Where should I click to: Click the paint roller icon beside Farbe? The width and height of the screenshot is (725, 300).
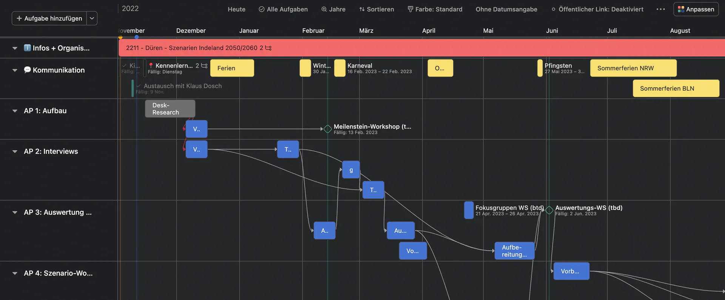click(410, 9)
